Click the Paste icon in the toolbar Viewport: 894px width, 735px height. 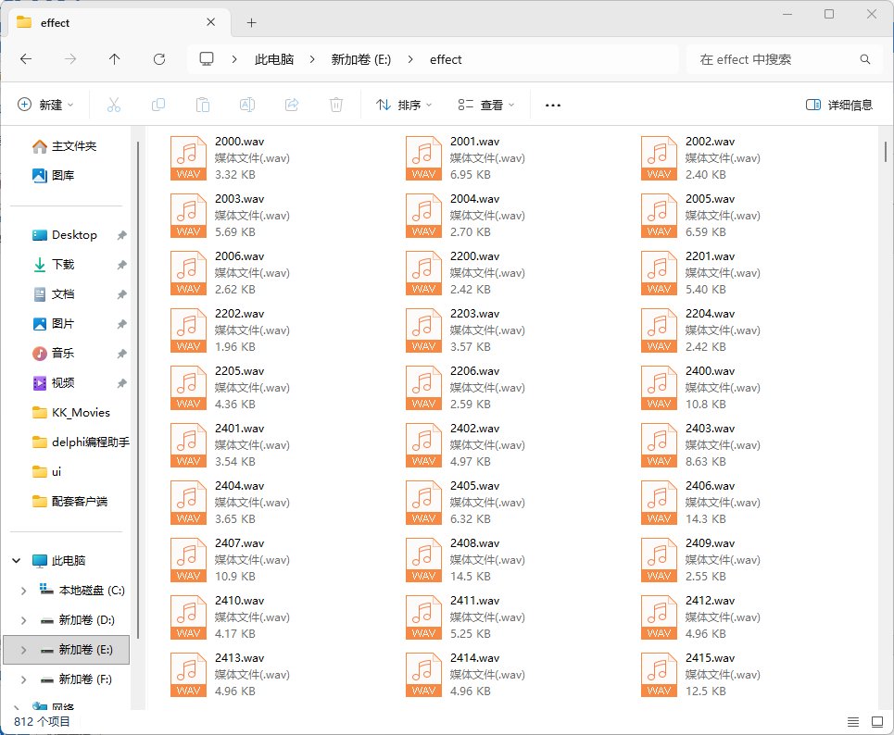point(202,105)
